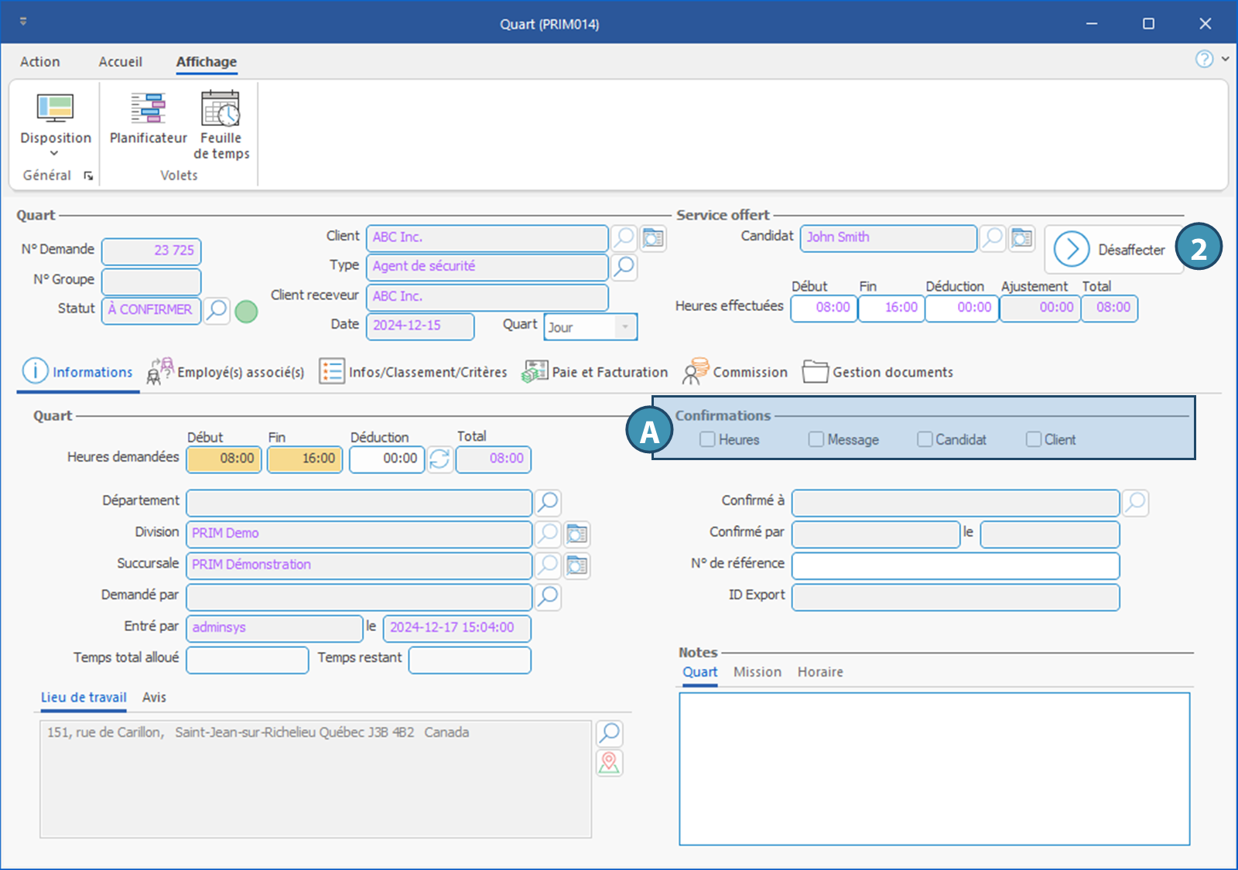The width and height of the screenshot is (1238, 870).
Task: Open the Général group dialog launcher
Action: (x=88, y=176)
